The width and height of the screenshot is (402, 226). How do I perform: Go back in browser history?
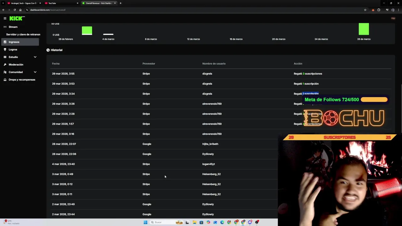click(3, 10)
